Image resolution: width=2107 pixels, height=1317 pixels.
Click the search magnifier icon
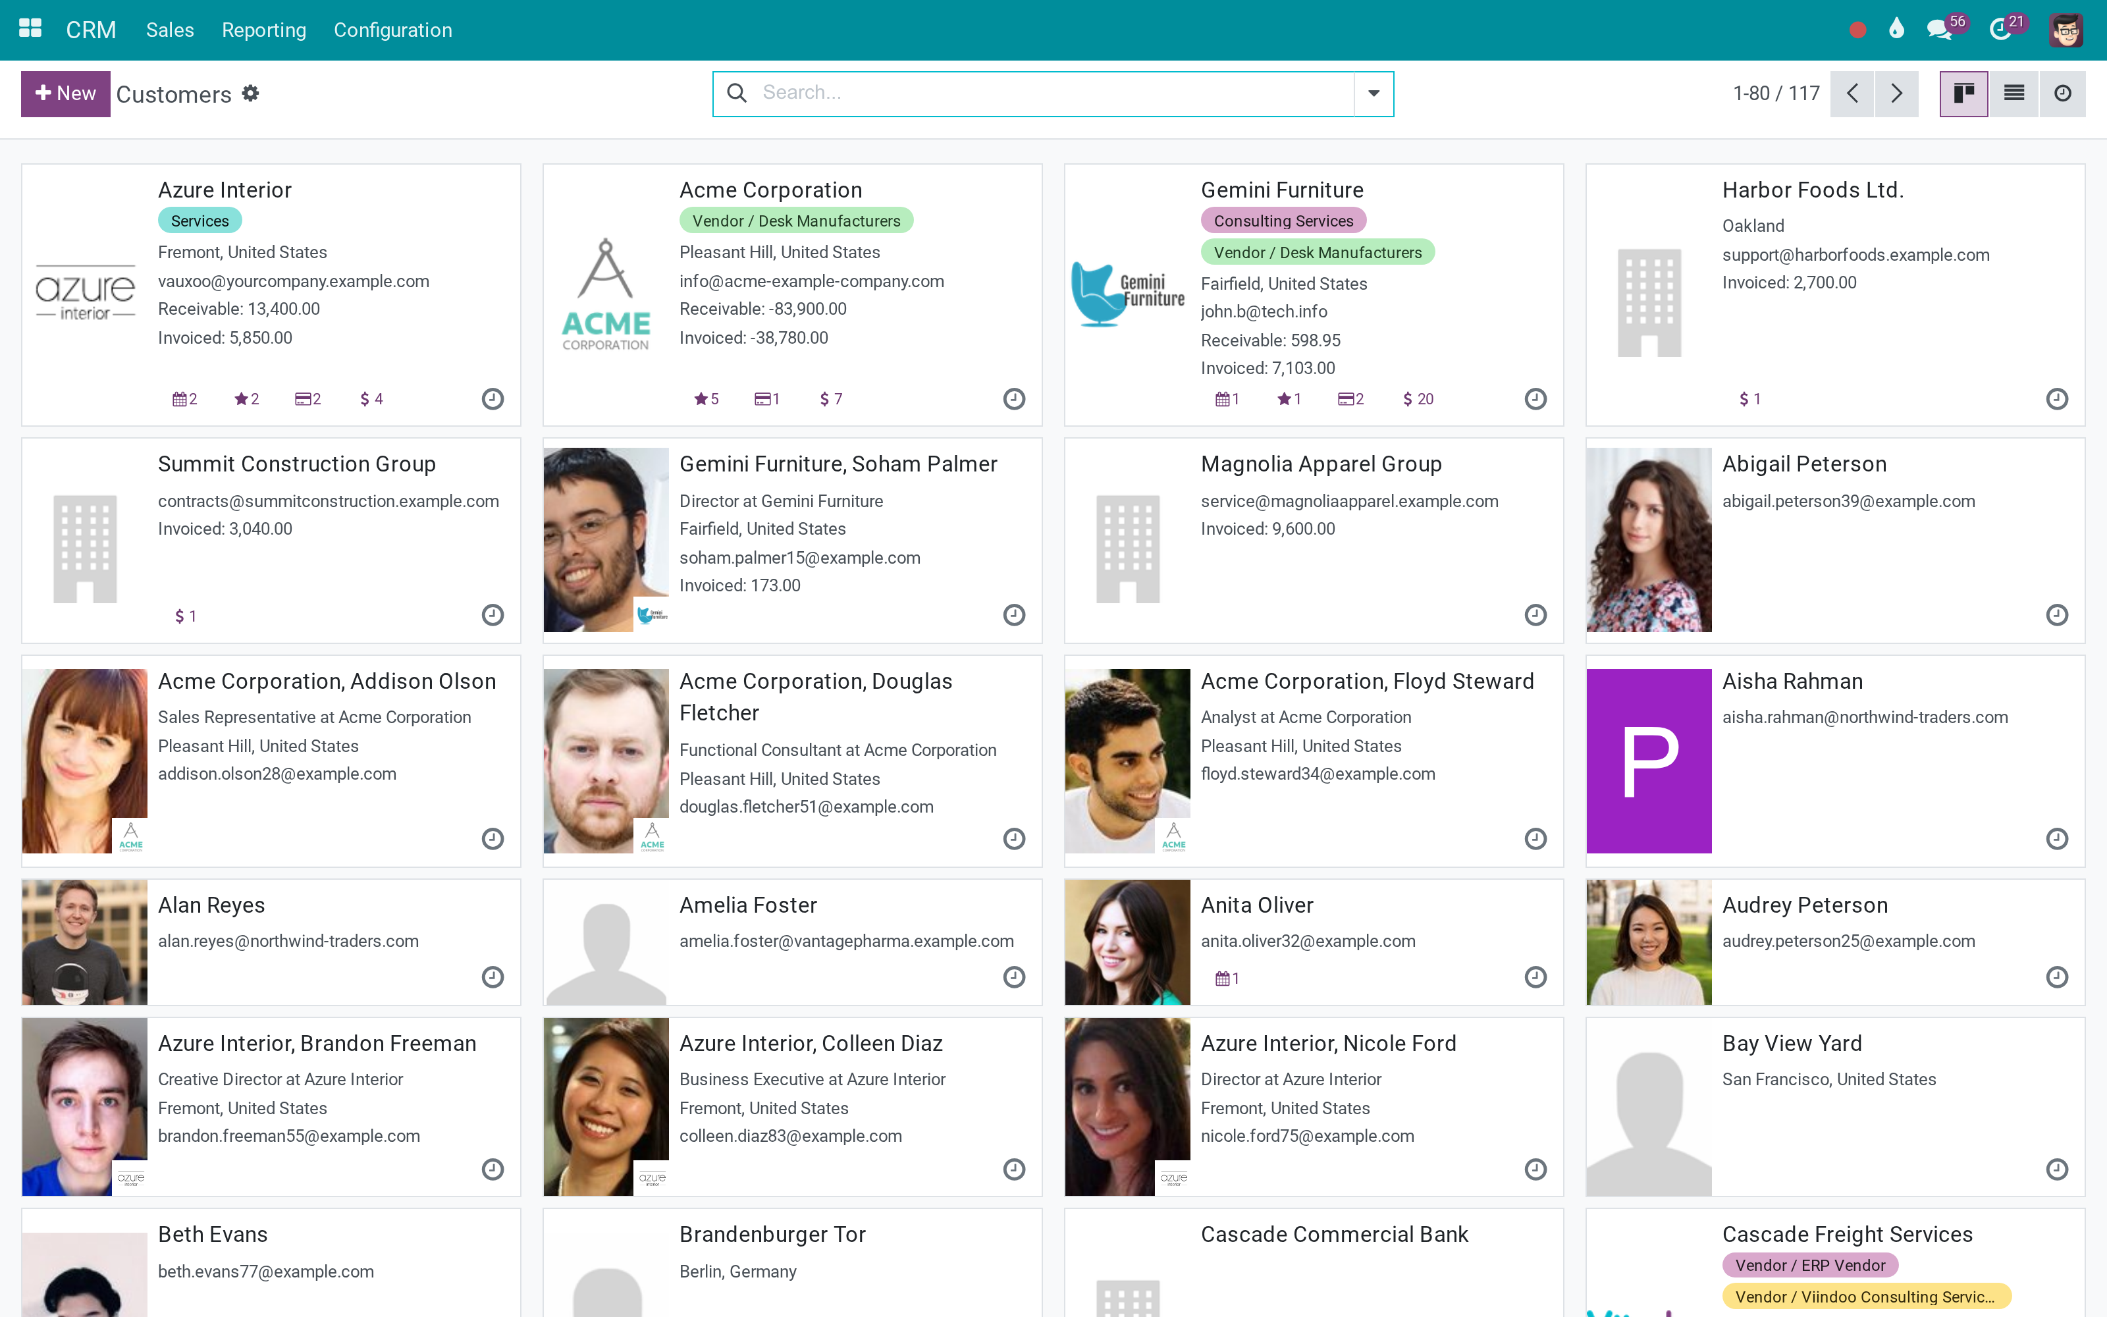tap(737, 92)
